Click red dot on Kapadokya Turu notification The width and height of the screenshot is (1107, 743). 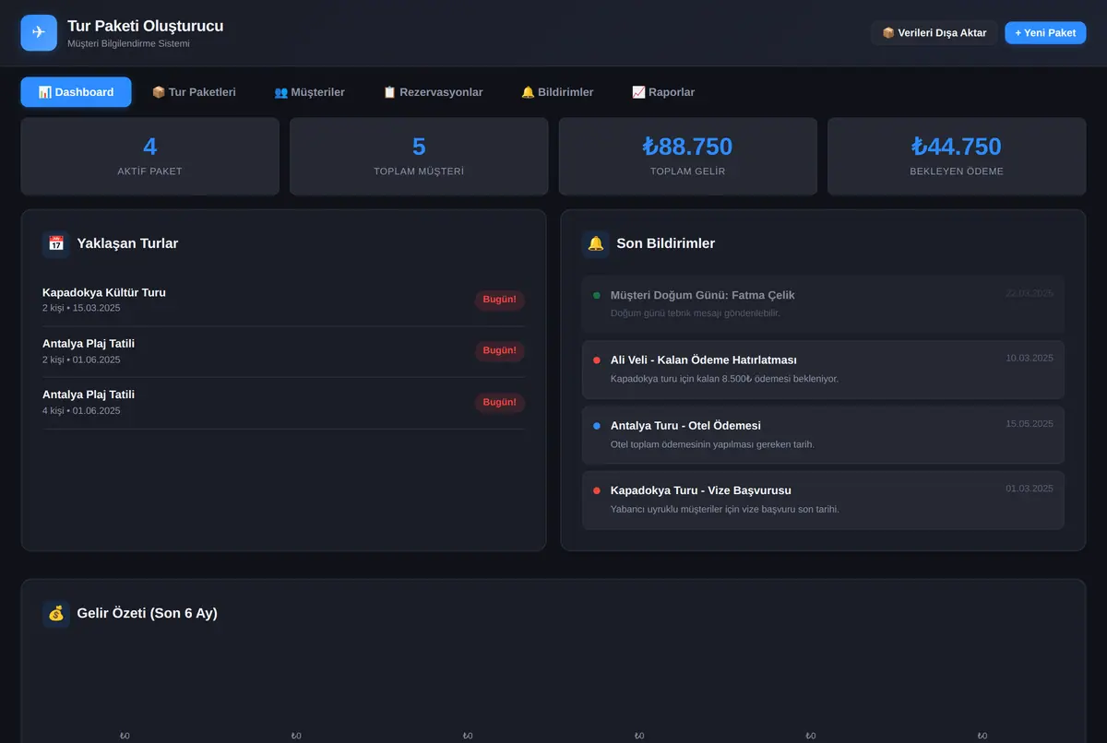(597, 490)
